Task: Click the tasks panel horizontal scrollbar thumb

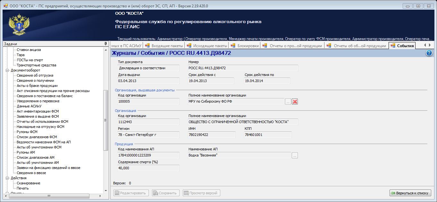Action: pyautogui.click(x=49, y=196)
